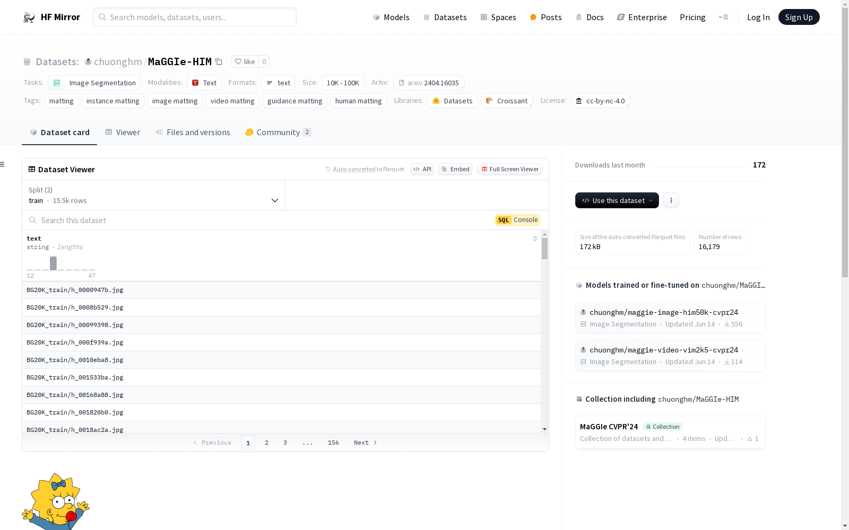Open Spaces from the navigation bar

click(498, 17)
